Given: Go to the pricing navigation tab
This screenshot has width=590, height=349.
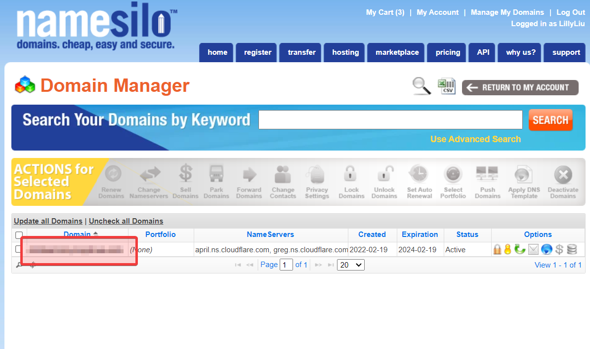Looking at the screenshot, I should click(x=448, y=52).
